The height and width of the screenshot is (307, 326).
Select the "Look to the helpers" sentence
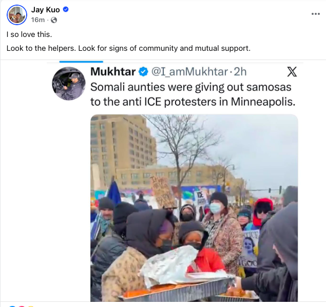click(x=41, y=48)
